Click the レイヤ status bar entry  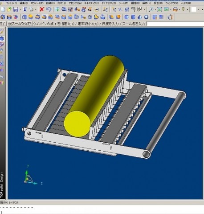coord(13,202)
